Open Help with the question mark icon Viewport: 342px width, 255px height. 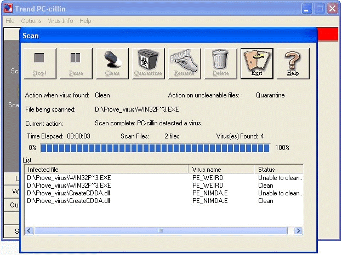[x=293, y=63]
